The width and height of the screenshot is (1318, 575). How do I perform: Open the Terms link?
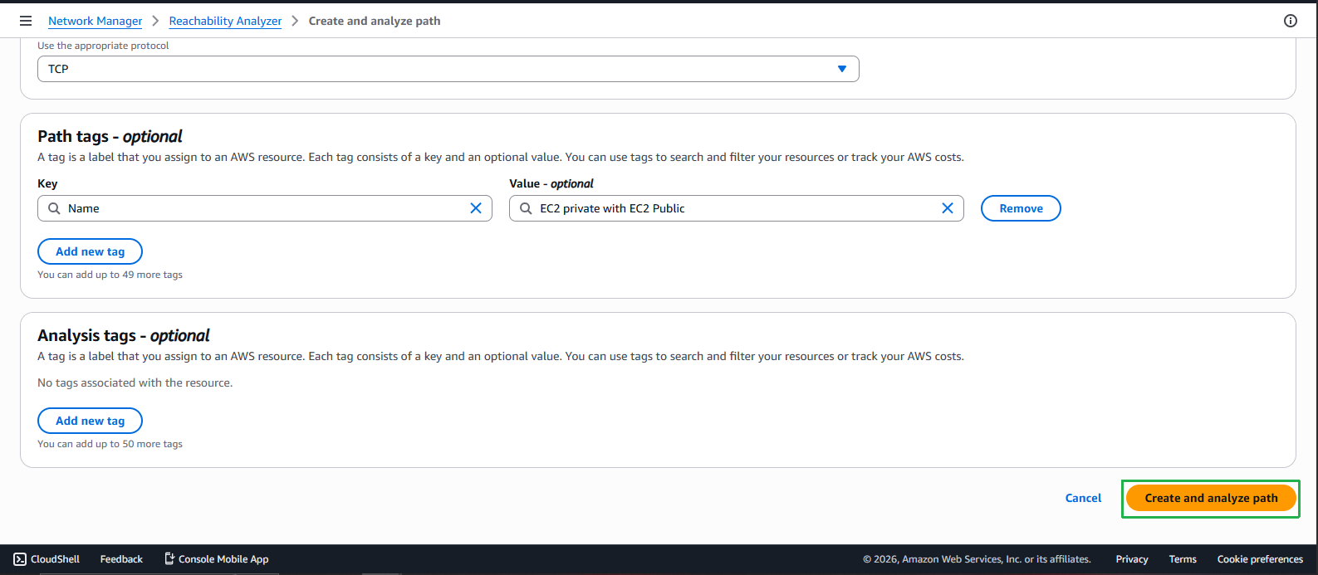[1183, 559]
